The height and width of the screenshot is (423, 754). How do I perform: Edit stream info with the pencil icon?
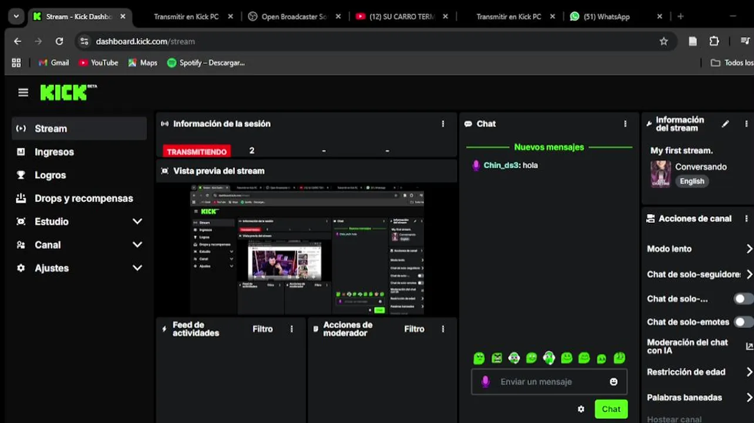pos(725,124)
